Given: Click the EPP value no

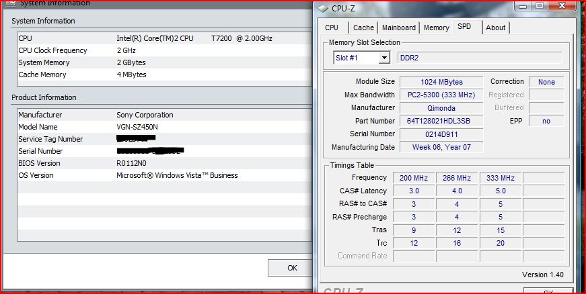Looking at the screenshot, I should tap(546, 121).
